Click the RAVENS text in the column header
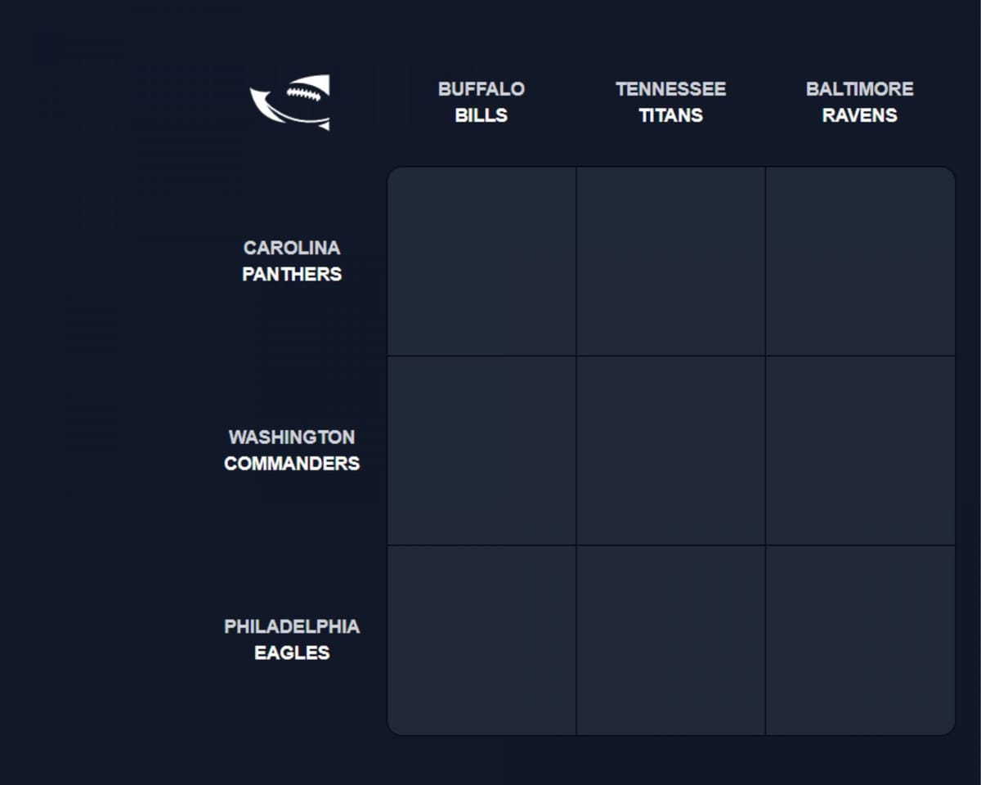981x785 pixels. (x=860, y=115)
